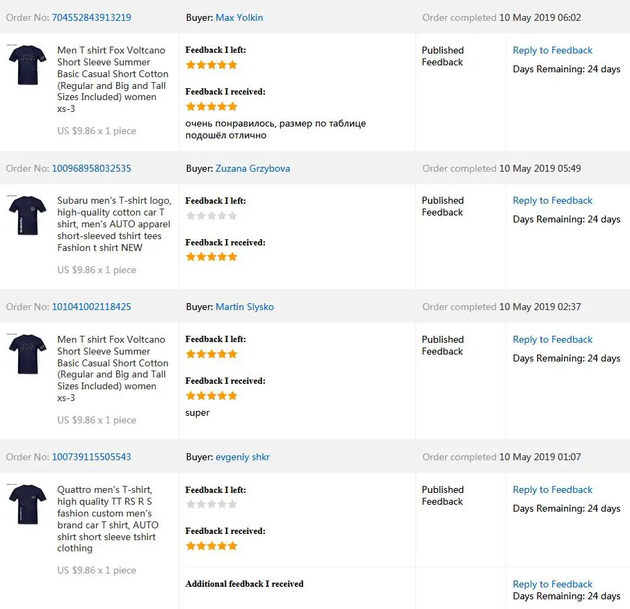View buyer evgeniy shkr's profile
630x609 pixels.
[x=243, y=457]
